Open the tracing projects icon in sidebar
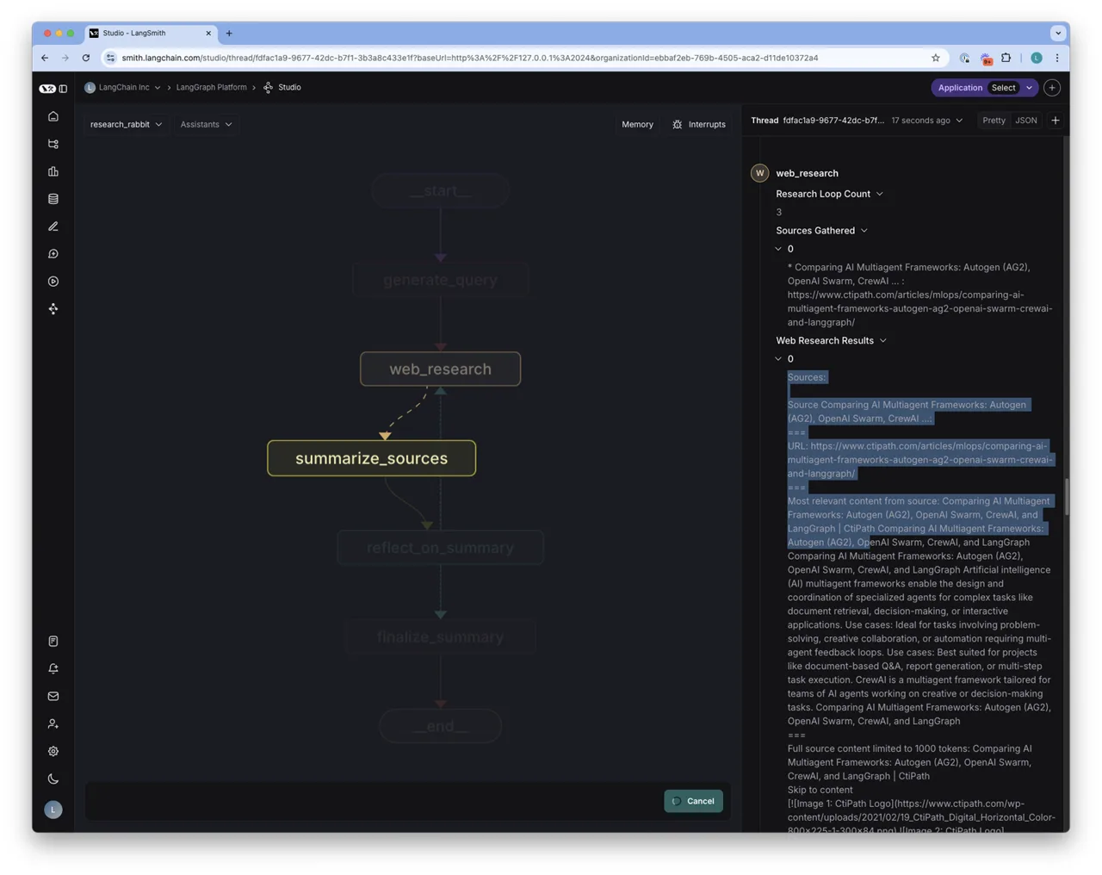 pos(53,144)
